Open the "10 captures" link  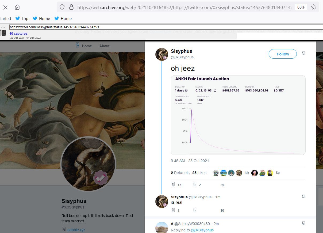click(18, 34)
